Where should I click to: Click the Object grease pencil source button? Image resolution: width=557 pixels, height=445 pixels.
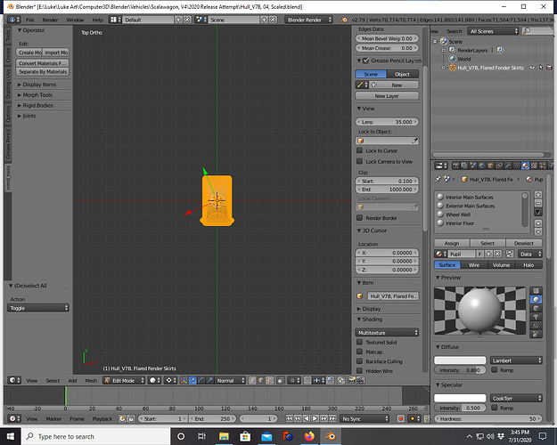pos(403,74)
